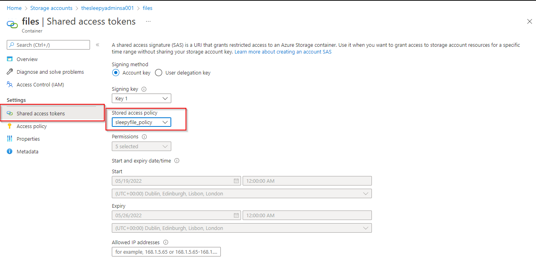Open Diagnose and solve problems
Viewport: 536px width, 264px height.
tap(50, 72)
